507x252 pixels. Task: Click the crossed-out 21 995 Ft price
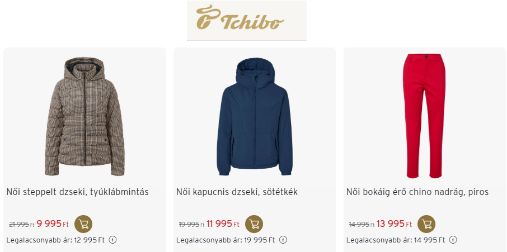[21, 225]
